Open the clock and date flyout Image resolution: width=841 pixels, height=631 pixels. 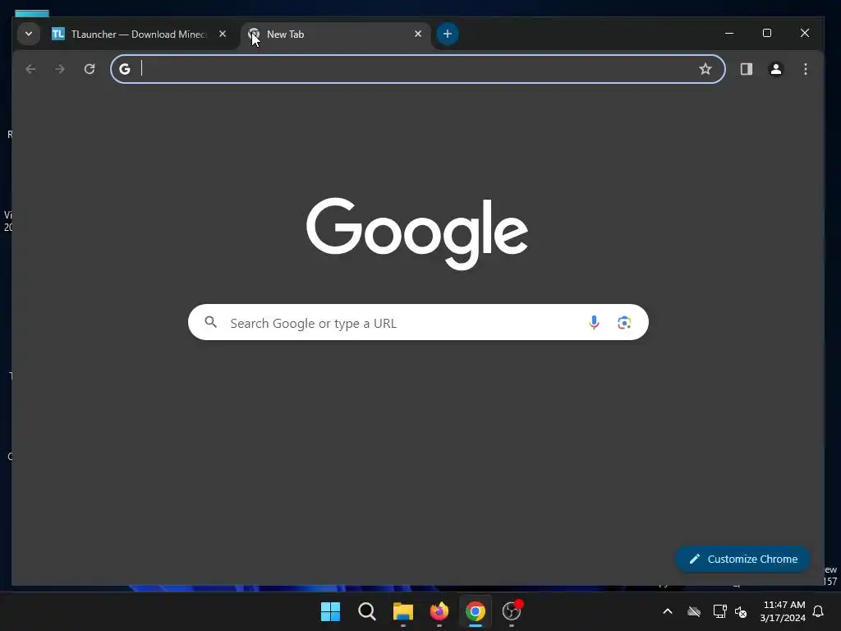(x=783, y=611)
